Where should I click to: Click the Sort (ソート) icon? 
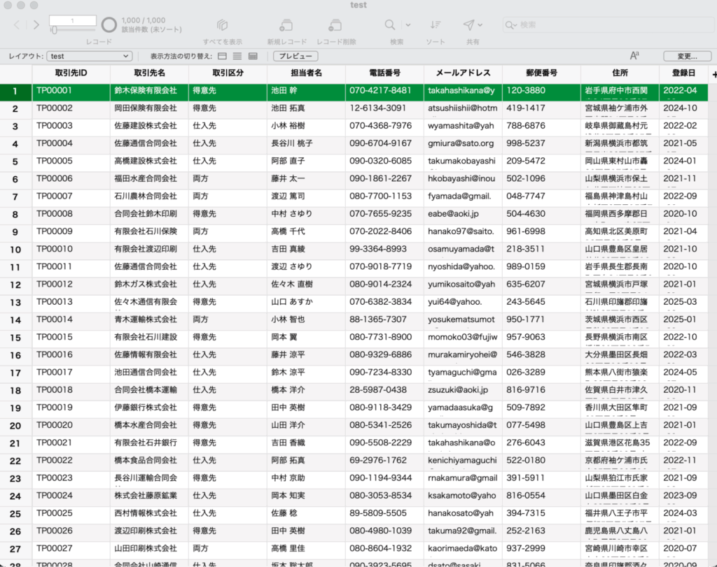pyautogui.click(x=436, y=25)
